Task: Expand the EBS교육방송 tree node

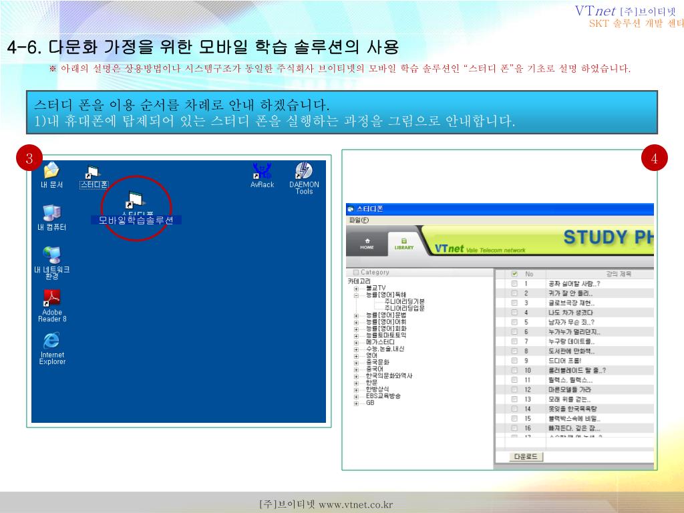Action: coord(357,397)
